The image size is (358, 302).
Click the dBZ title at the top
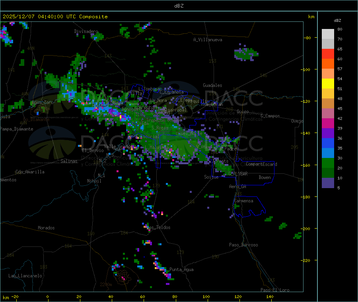click(x=179, y=6)
